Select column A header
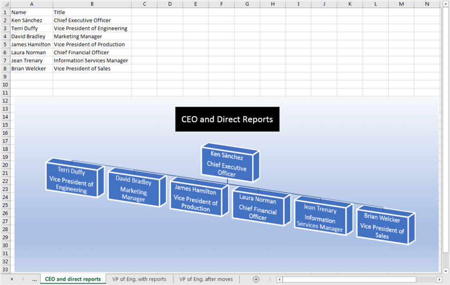Viewport: 450px width, 285px height. pos(32,4)
